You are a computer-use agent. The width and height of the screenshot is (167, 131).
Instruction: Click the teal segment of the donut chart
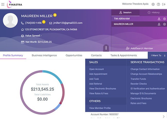tap(54, 75)
